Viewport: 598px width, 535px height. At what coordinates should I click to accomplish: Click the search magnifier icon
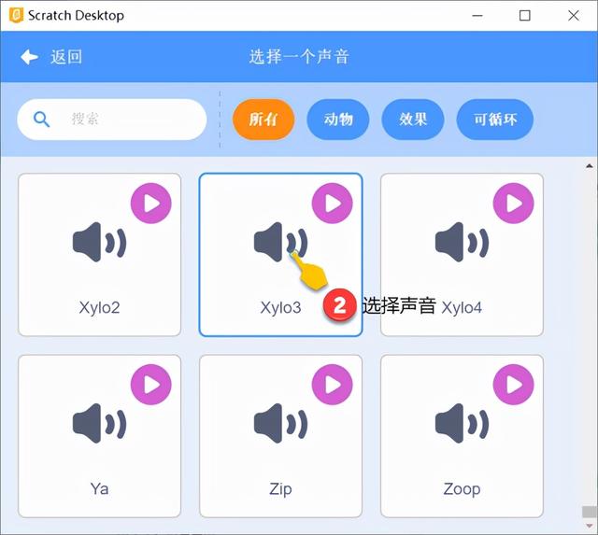[x=41, y=120]
